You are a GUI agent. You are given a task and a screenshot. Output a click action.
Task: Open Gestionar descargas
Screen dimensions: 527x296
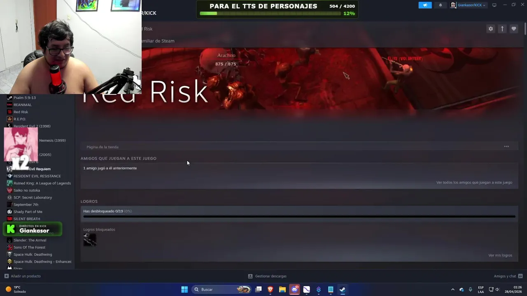coord(267,276)
